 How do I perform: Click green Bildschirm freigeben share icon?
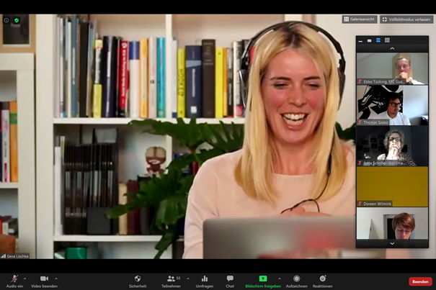[x=263, y=278]
